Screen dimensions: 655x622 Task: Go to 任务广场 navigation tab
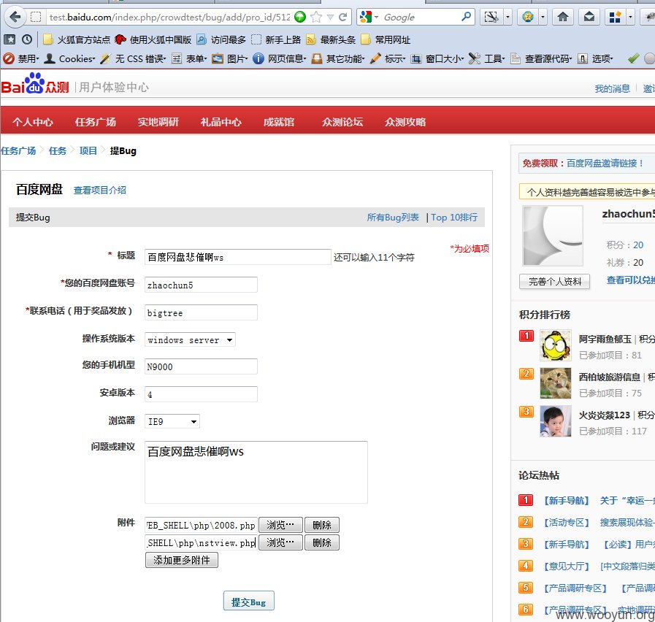coord(95,122)
